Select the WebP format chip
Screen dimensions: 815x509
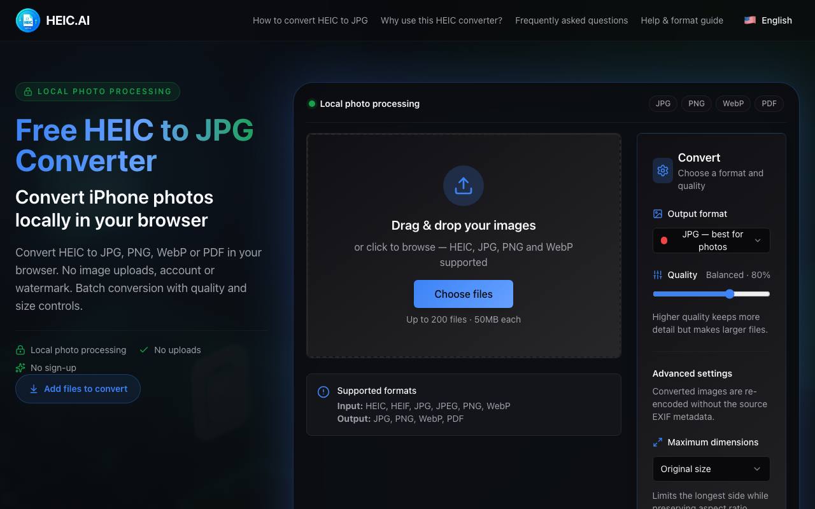(x=733, y=104)
